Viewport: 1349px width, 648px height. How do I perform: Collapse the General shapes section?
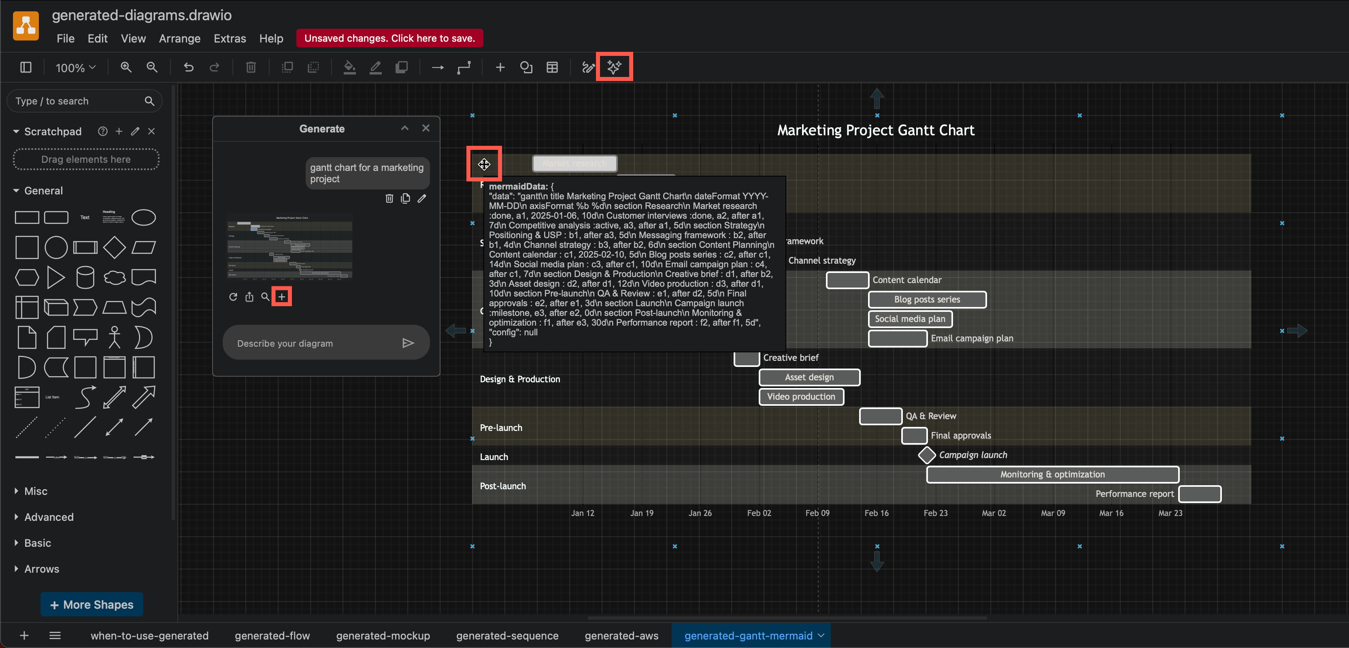42,190
